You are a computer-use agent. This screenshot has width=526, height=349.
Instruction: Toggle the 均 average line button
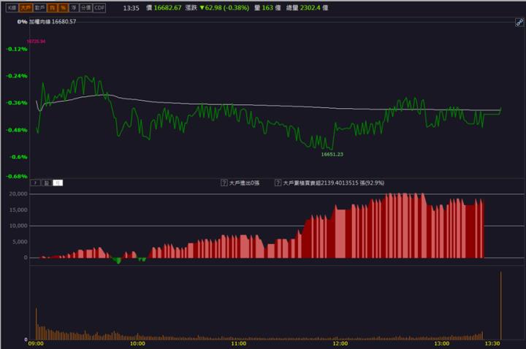(x=52, y=8)
